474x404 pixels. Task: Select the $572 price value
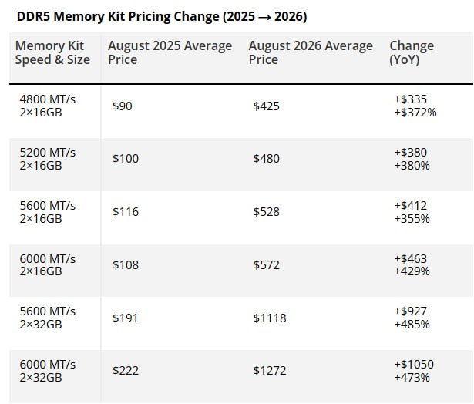click(x=267, y=265)
